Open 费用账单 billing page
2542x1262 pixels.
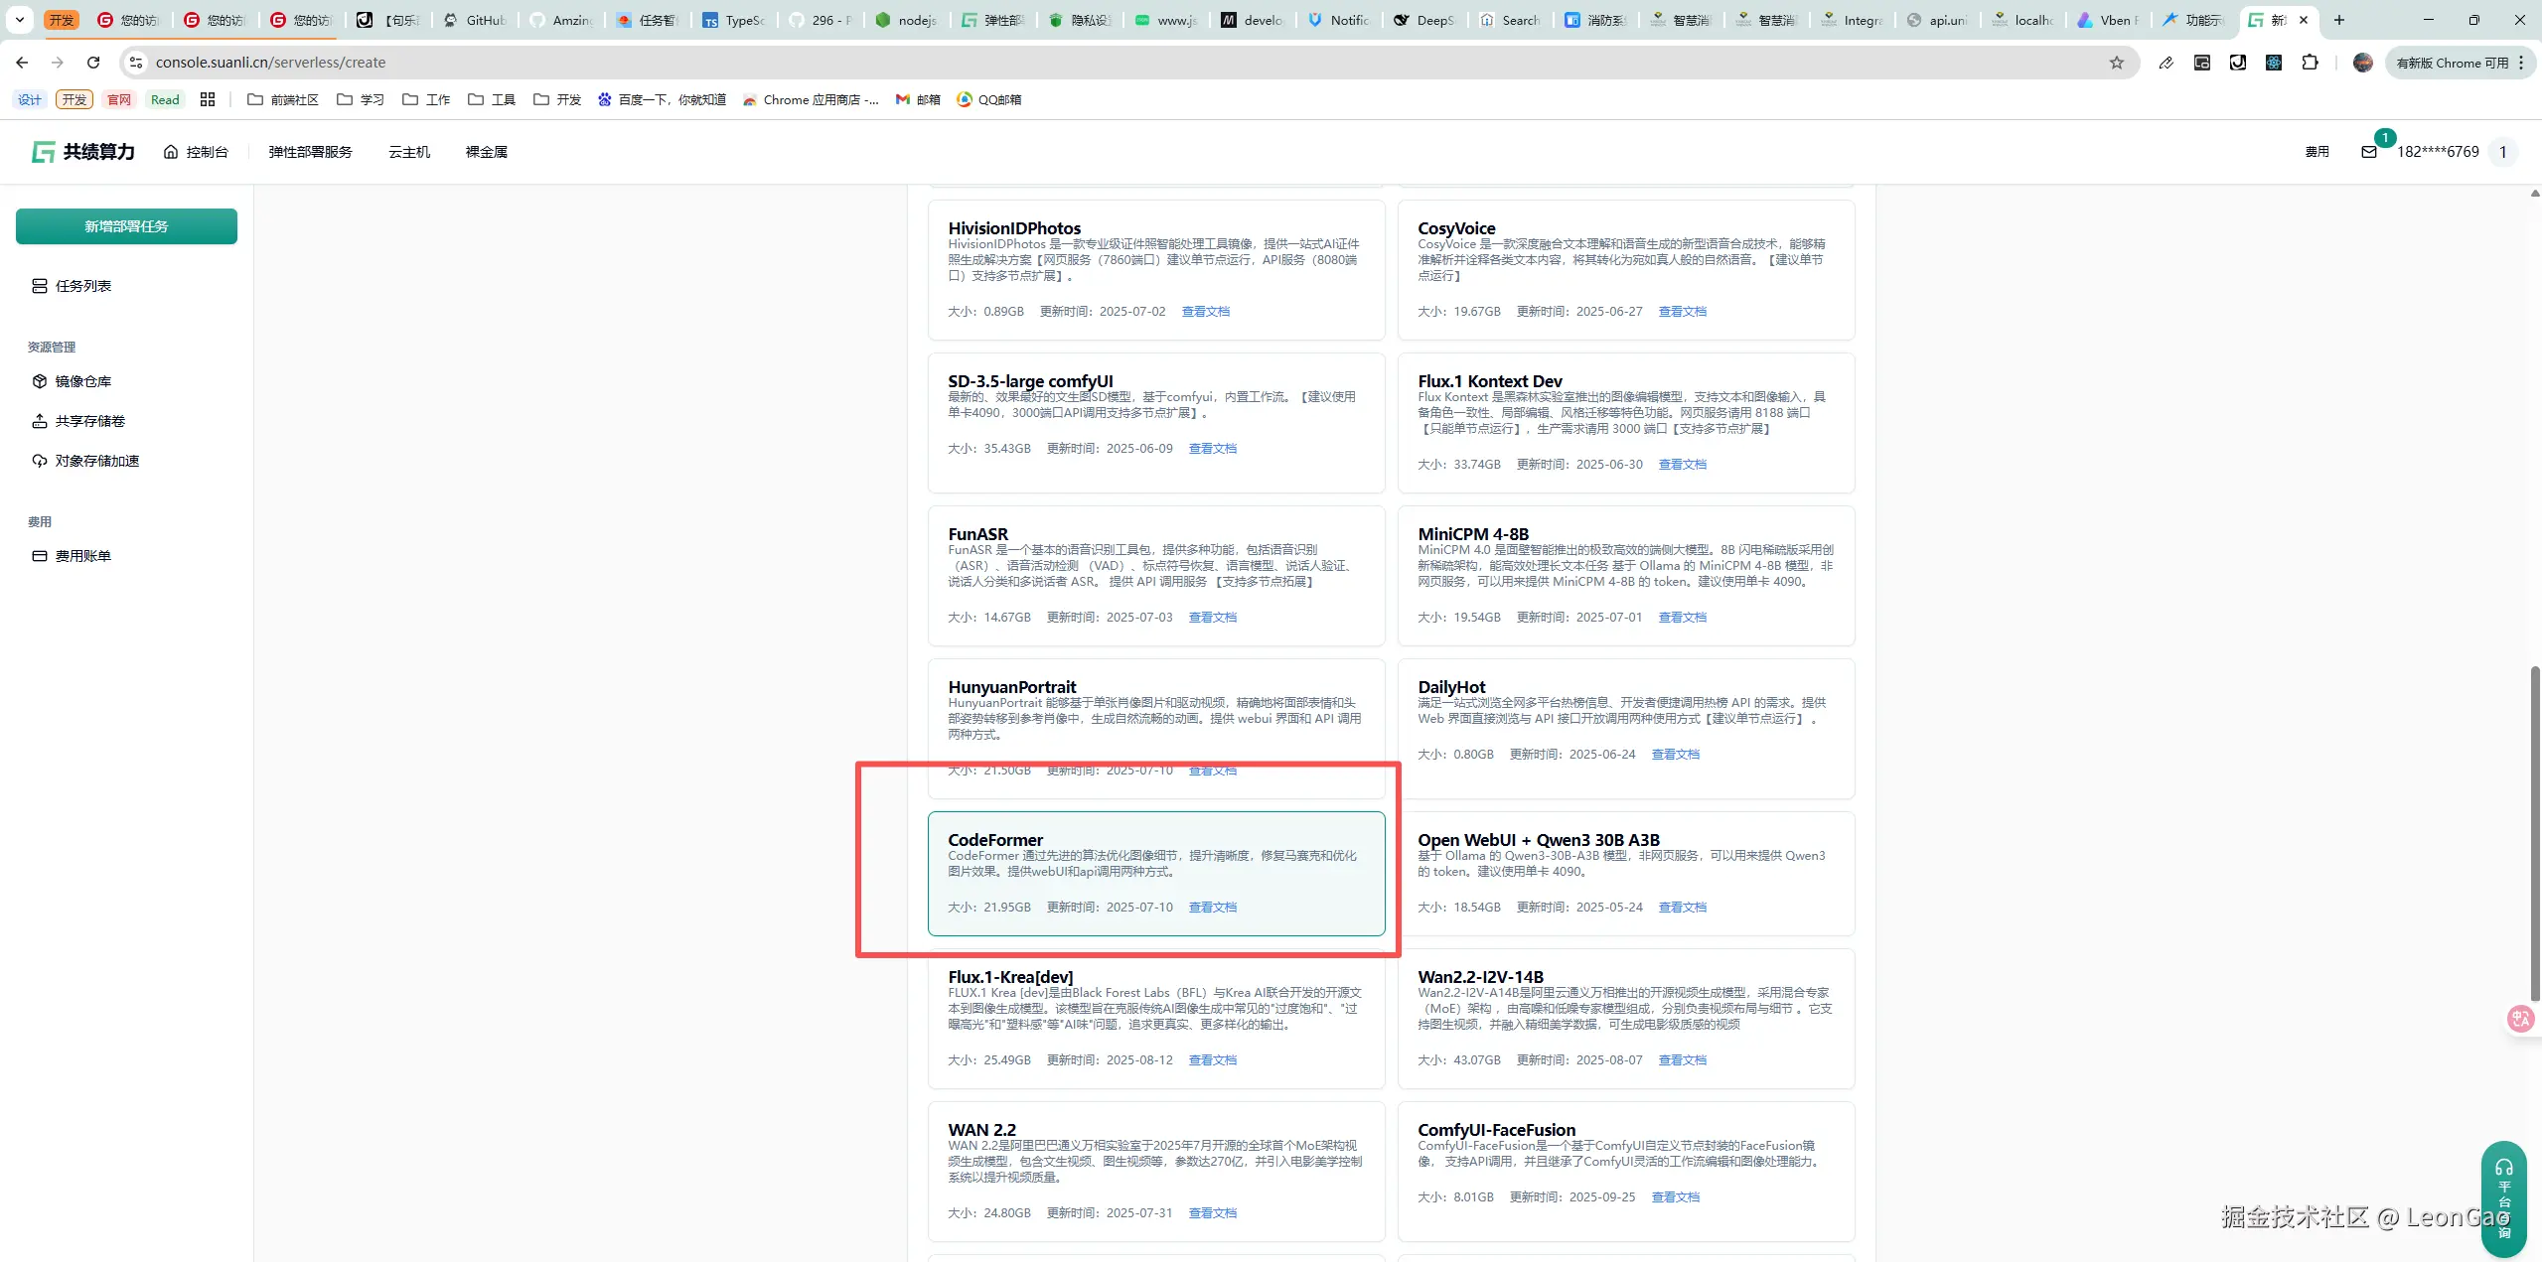click(x=82, y=556)
